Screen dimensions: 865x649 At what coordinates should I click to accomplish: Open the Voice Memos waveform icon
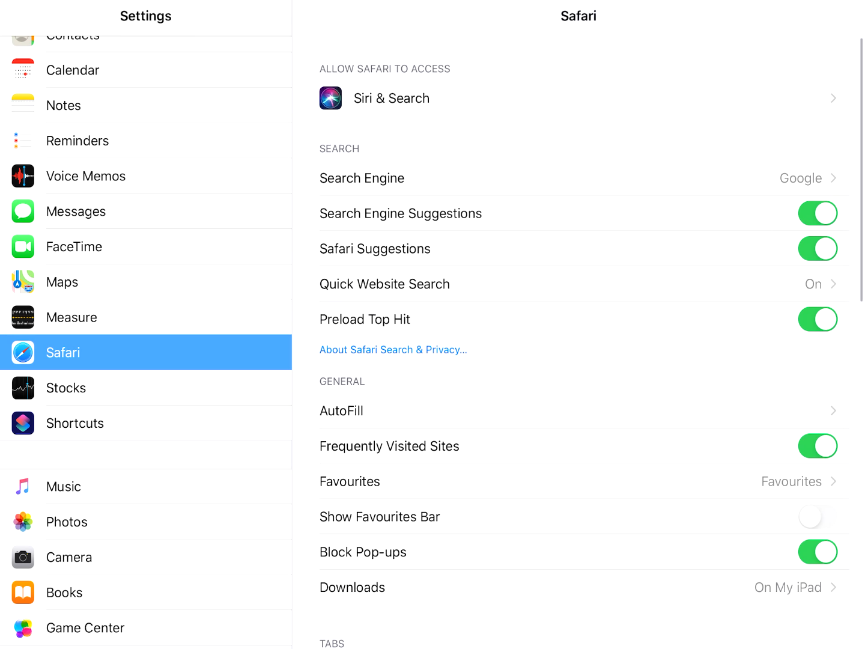coord(23,176)
